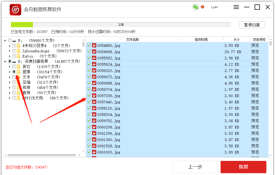Screen dimensions: 275x175
Task: Click 暂停扫描 to pause scanning
Action: click(252, 25)
